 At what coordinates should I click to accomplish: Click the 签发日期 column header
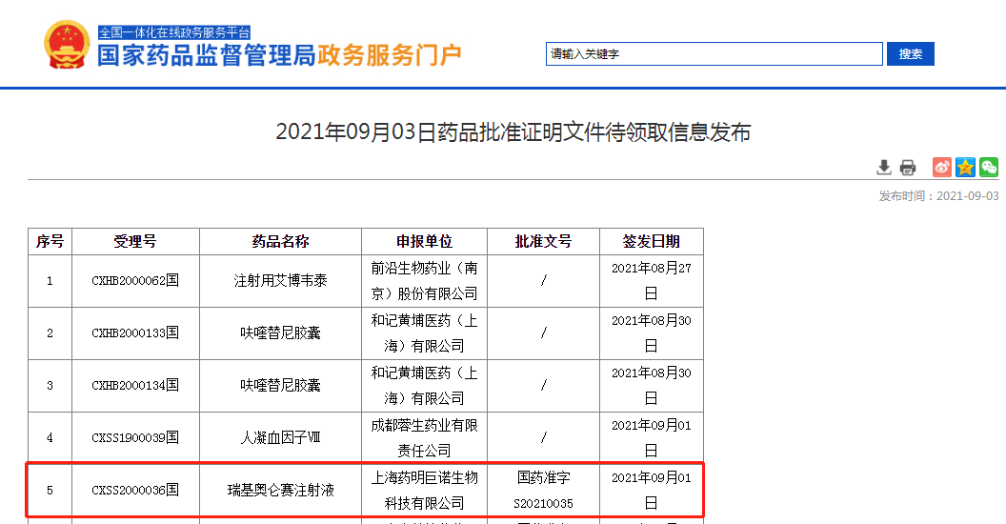coord(652,242)
